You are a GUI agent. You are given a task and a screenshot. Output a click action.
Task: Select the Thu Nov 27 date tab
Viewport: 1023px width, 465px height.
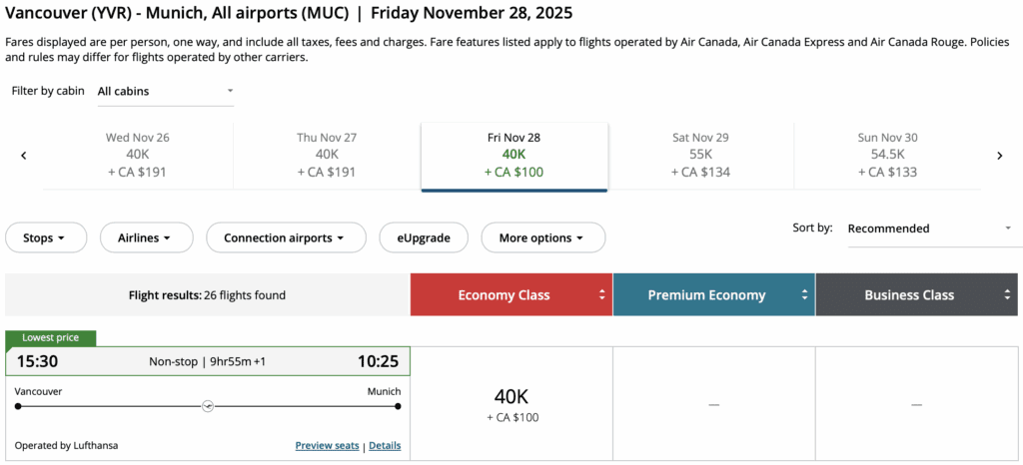(x=327, y=155)
